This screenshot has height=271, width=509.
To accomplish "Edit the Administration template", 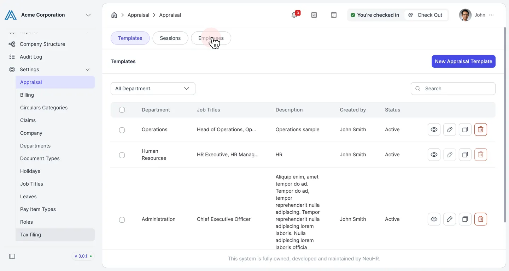I will tap(450, 219).
